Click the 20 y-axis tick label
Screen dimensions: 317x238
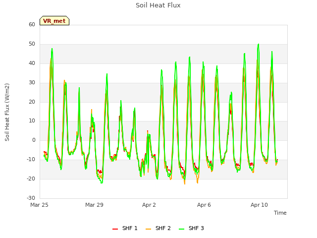32,102
